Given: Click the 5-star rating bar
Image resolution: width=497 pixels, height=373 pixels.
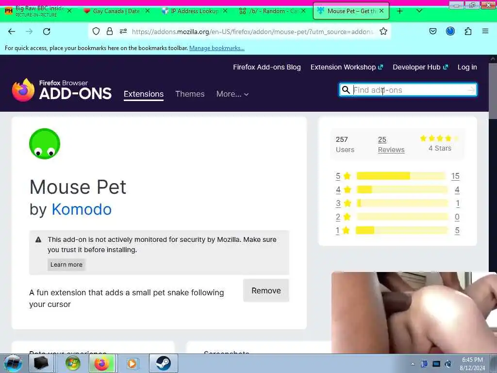Looking at the screenshot, I should pos(402,176).
